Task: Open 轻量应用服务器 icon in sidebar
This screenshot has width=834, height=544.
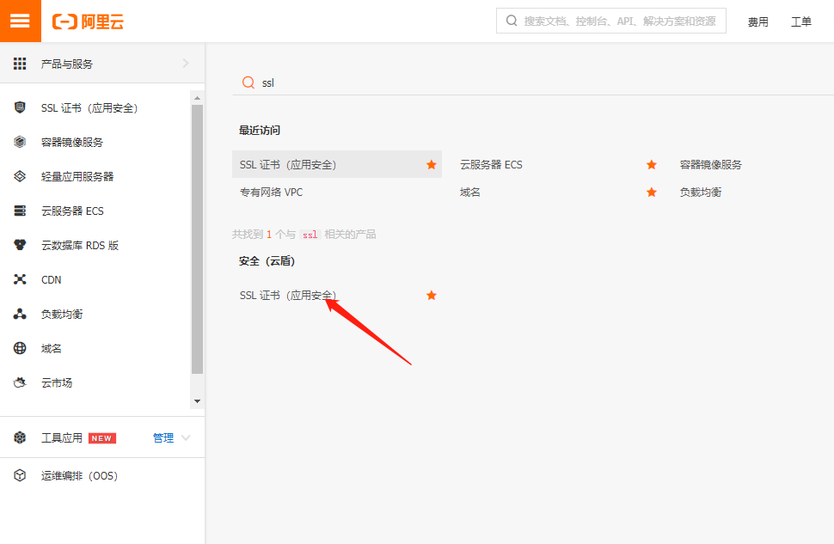Action: [20, 176]
